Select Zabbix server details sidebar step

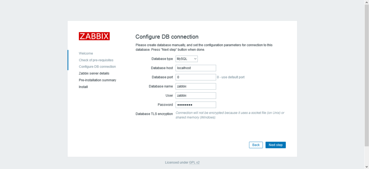point(94,74)
